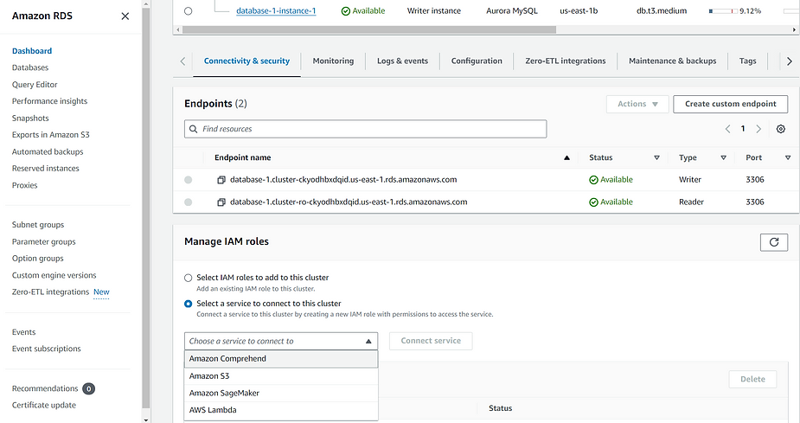Image resolution: width=800 pixels, height=423 pixels.
Task: Open the Configuration tab
Action: click(x=477, y=61)
